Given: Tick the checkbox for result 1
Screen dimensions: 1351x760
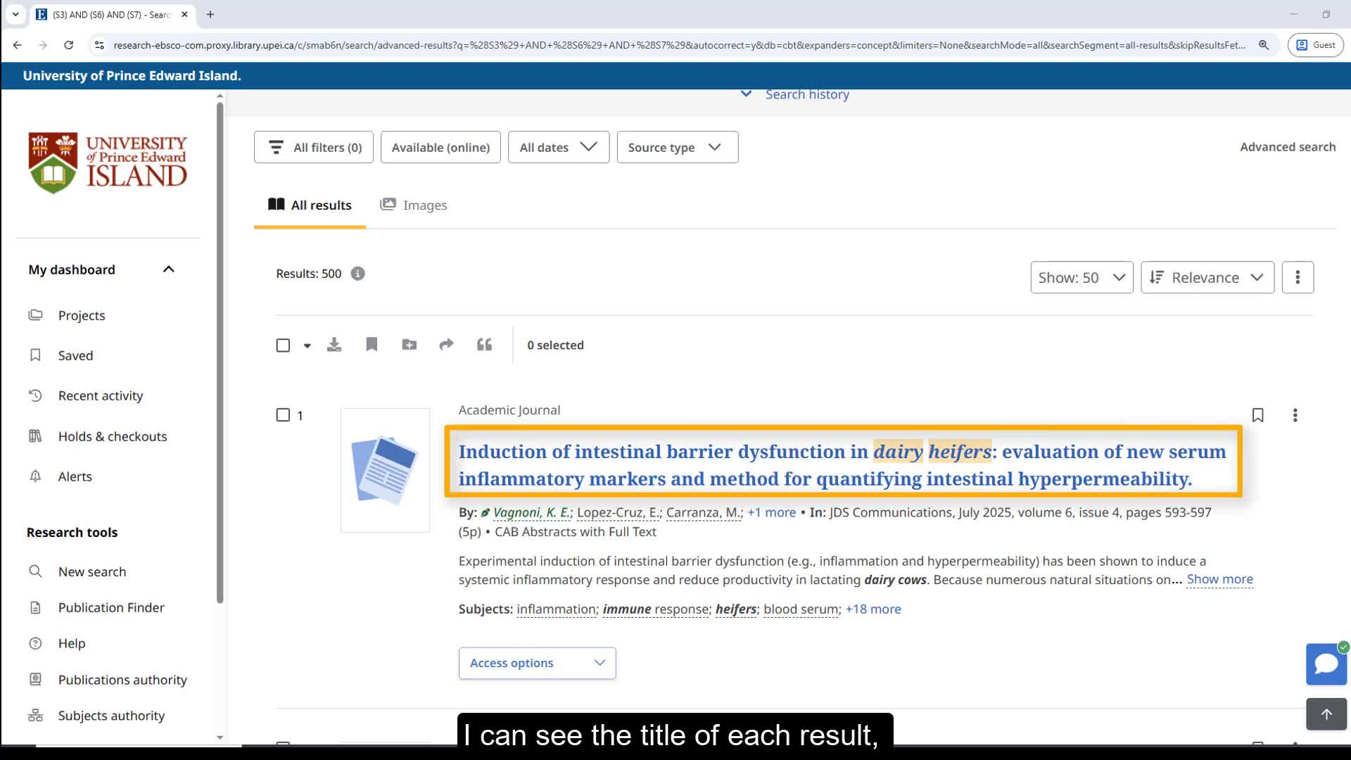Looking at the screenshot, I should [x=283, y=415].
